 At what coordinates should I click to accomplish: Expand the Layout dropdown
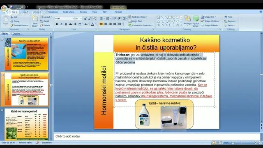point(46,17)
